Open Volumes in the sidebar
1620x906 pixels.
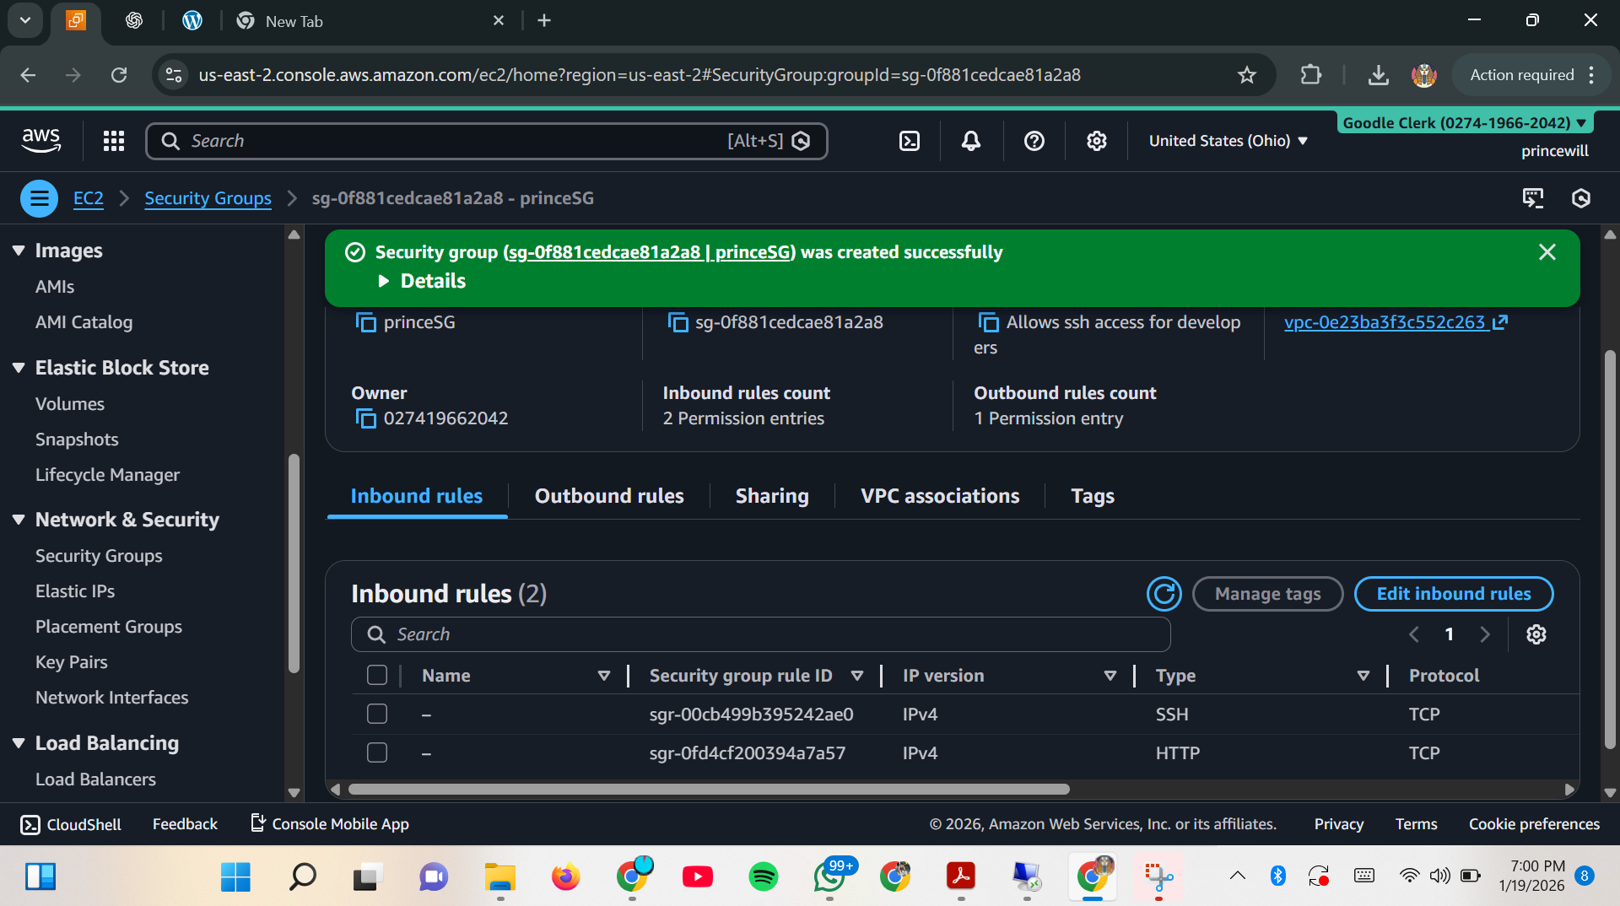70,404
